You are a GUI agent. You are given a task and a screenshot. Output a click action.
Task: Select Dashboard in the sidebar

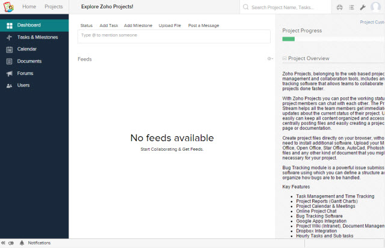click(x=34, y=25)
